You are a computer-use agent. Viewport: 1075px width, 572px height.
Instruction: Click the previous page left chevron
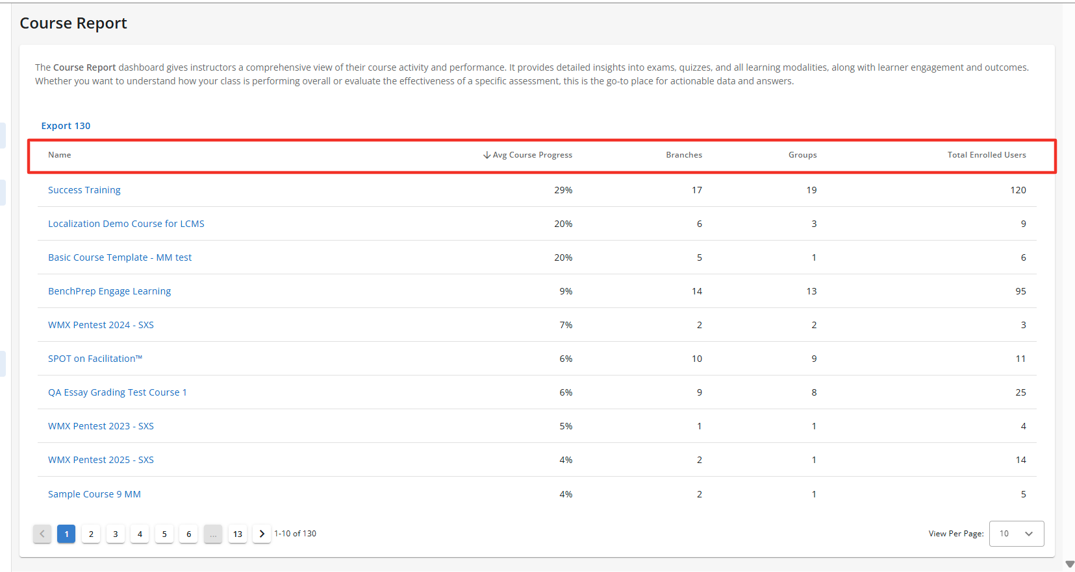42,534
